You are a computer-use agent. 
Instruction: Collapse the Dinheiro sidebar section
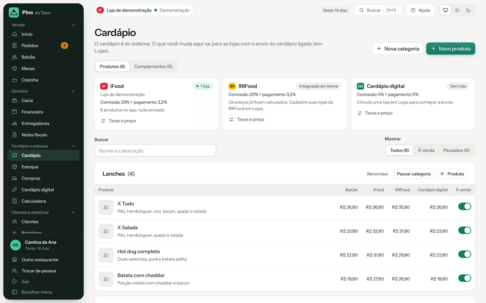click(x=43, y=91)
